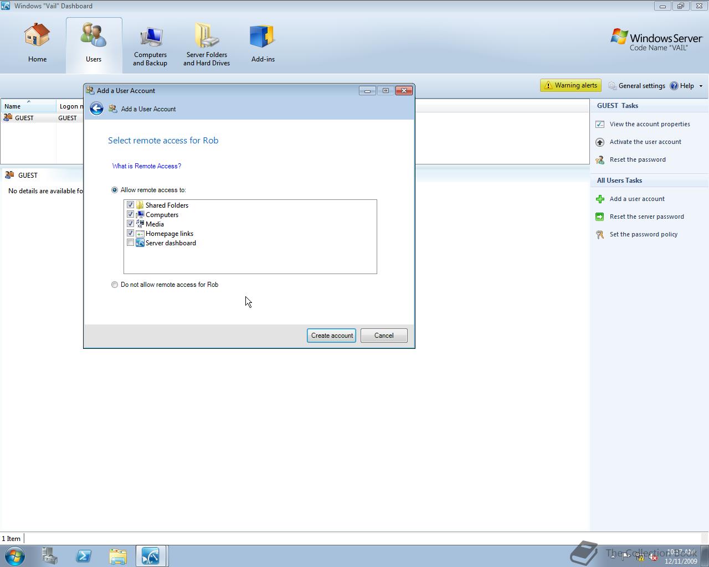Open General settings
This screenshot has width=709, height=567.
(x=636, y=86)
